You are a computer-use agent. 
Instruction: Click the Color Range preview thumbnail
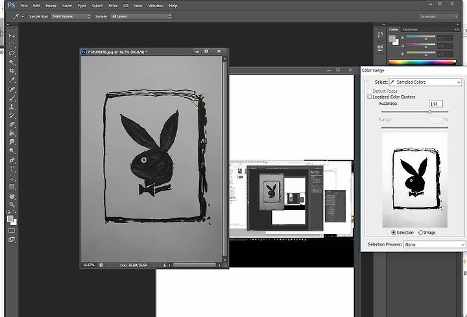coord(415,180)
